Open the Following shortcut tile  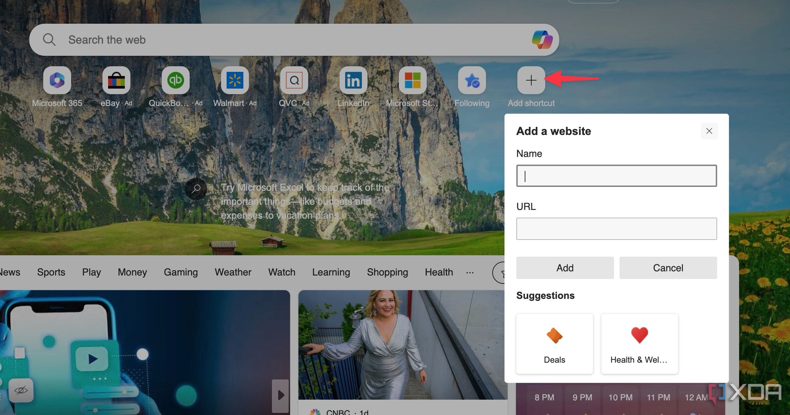pyautogui.click(x=472, y=80)
